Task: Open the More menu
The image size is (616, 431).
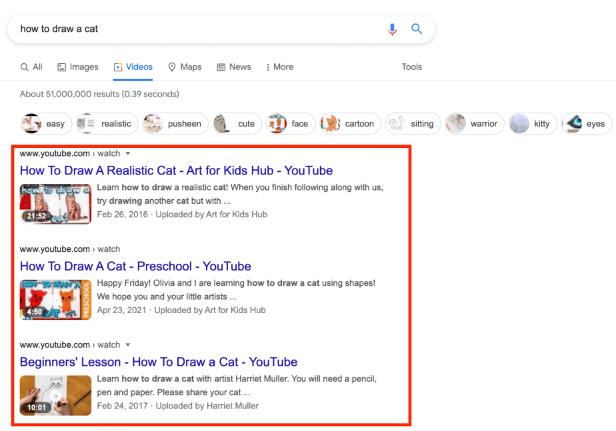Action: pos(280,67)
